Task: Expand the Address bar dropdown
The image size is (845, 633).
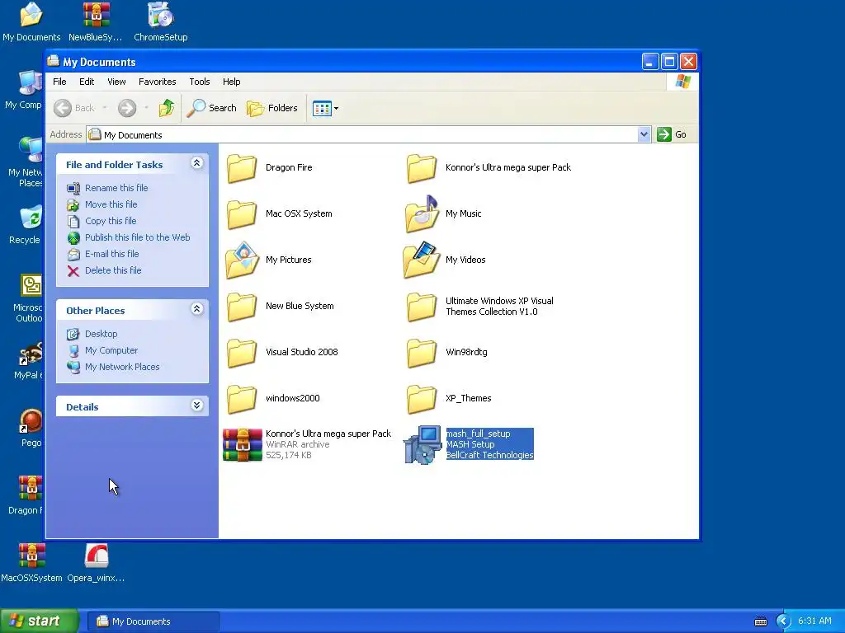Action: point(644,134)
